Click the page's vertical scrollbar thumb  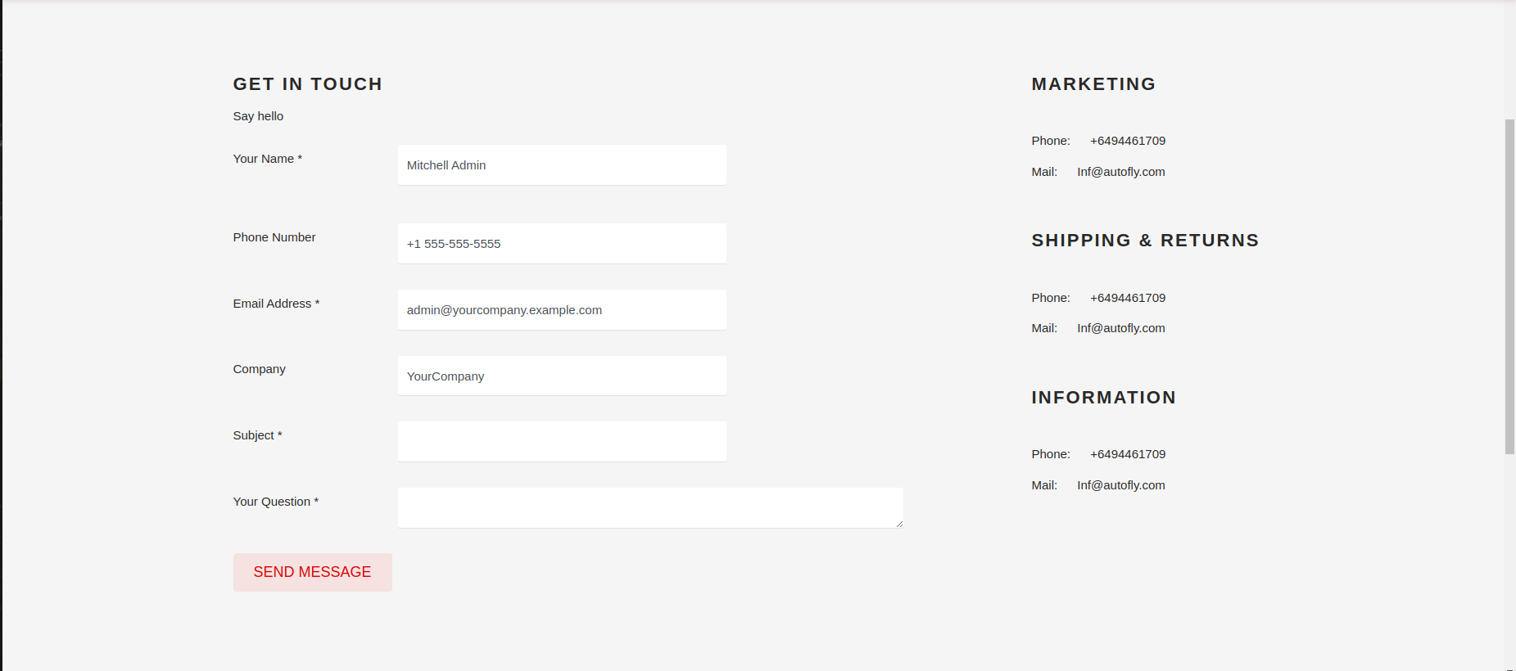point(1509,286)
